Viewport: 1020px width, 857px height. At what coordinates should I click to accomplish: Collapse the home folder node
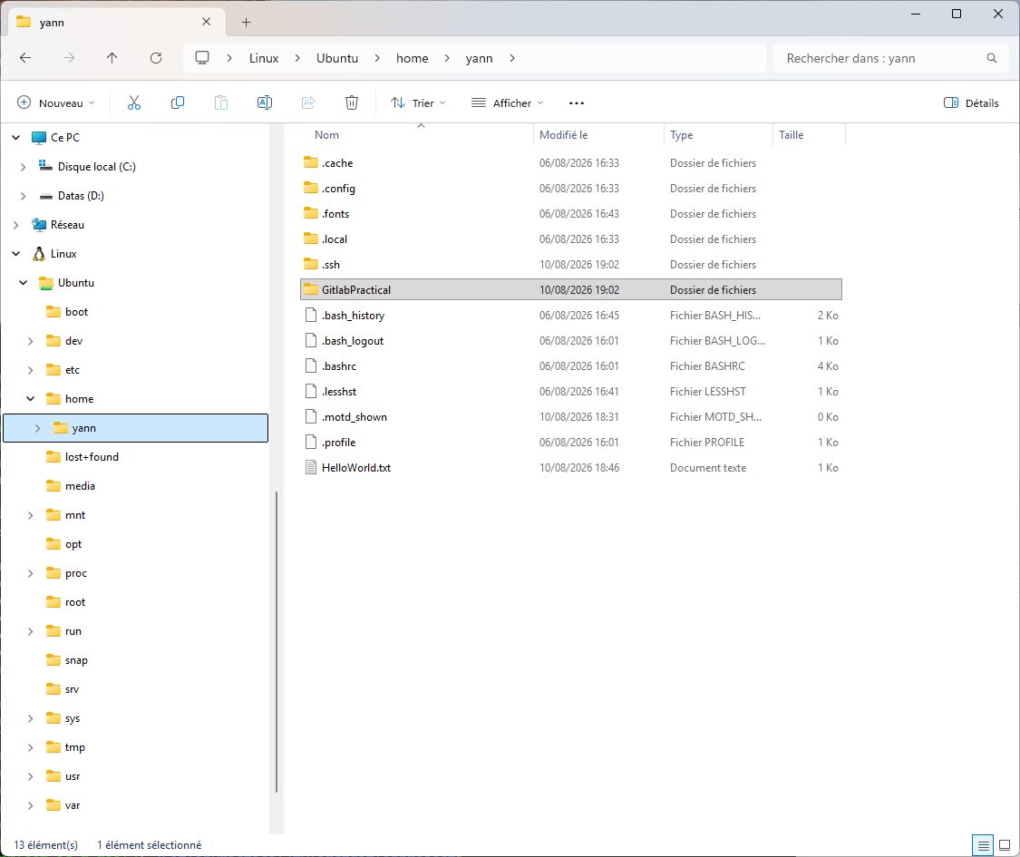tap(31, 399)
